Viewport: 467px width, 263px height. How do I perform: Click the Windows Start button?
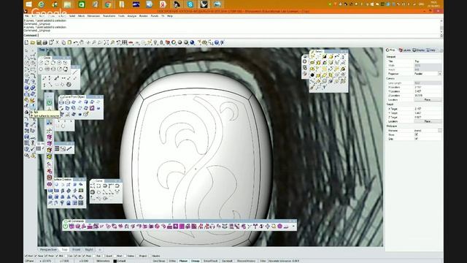click(28, 4)
